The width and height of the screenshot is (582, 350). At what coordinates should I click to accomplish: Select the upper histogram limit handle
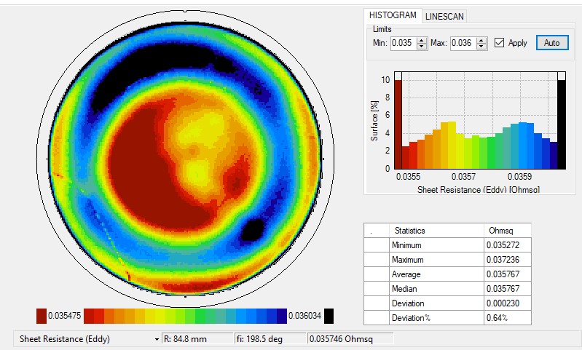562,76
